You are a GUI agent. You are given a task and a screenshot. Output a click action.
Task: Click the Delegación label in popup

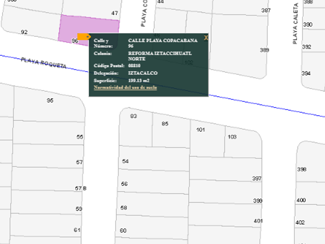click(106, 73)
